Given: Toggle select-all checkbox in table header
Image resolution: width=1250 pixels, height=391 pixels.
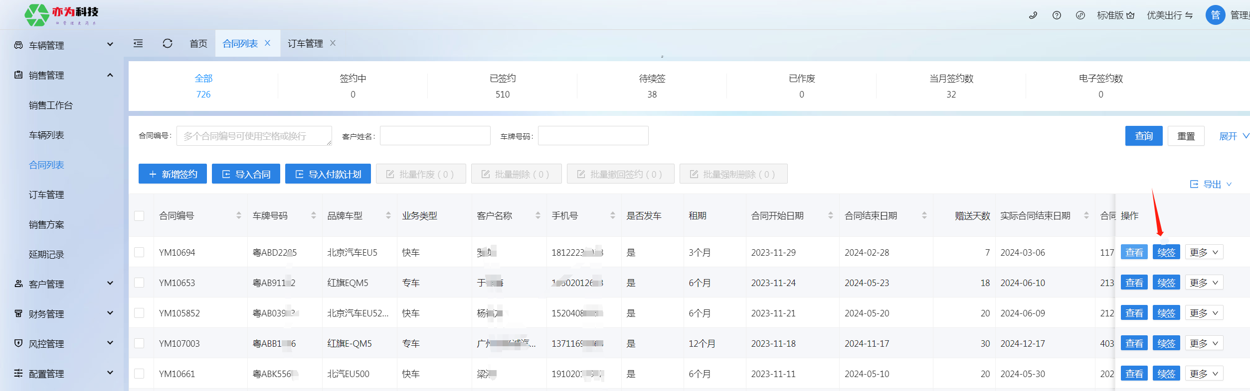Looking at the screenshot, I should (x=139, y=216).
